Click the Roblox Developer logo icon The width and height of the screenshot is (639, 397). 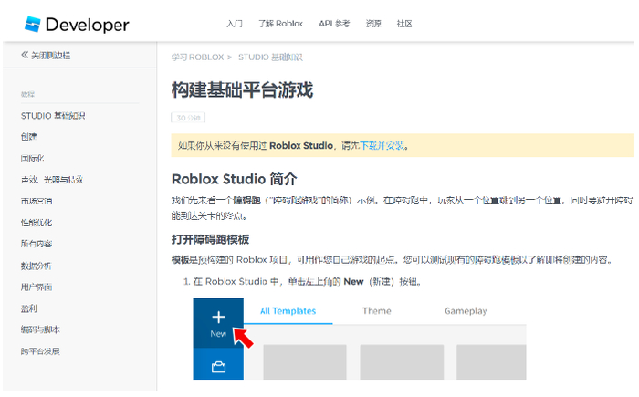[x=34, y=24]
